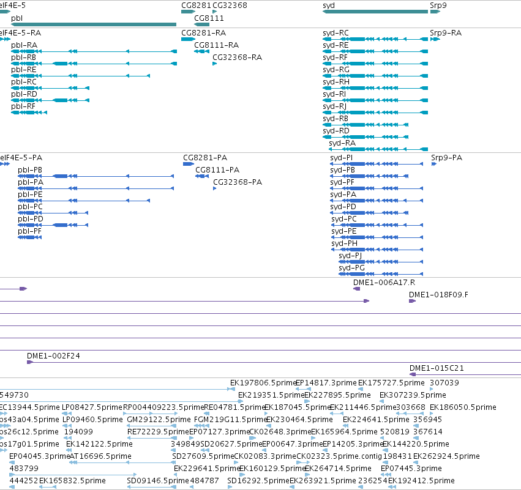Select CDS label pbl-PE
The image size is (521, 490).
pyautogui.click(x=30, y=195)
